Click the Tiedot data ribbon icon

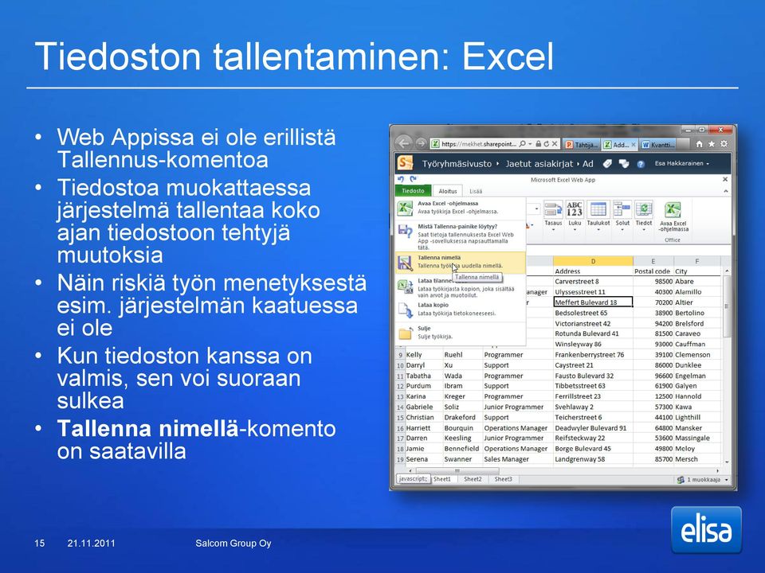[644, 209]
